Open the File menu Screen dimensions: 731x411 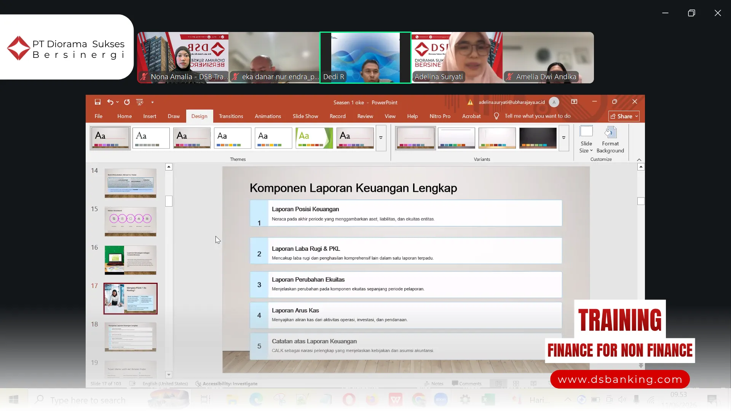[x=98, y=116]
